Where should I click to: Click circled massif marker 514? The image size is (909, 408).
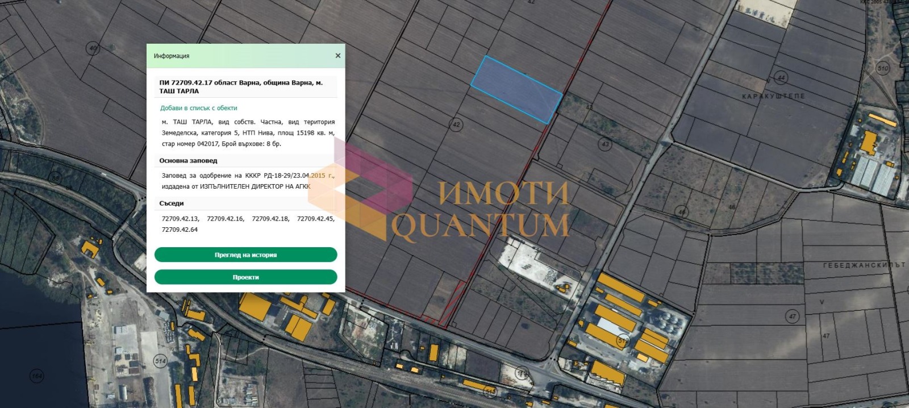pos(160,361)
